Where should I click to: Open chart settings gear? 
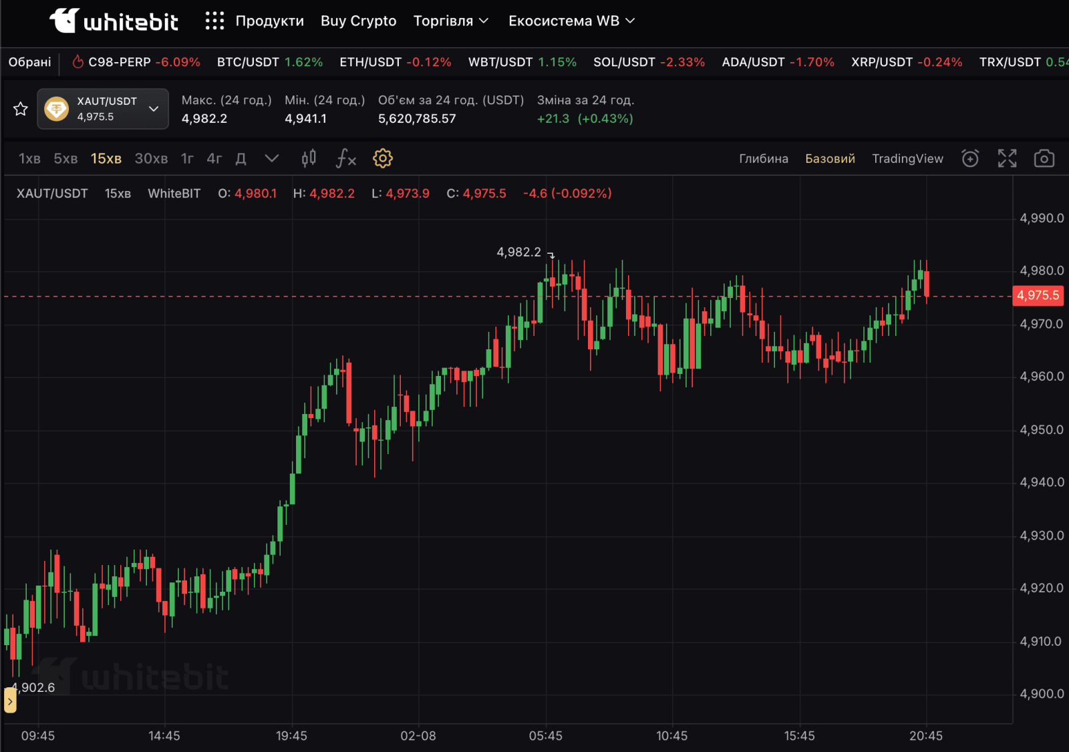(383, 158)
